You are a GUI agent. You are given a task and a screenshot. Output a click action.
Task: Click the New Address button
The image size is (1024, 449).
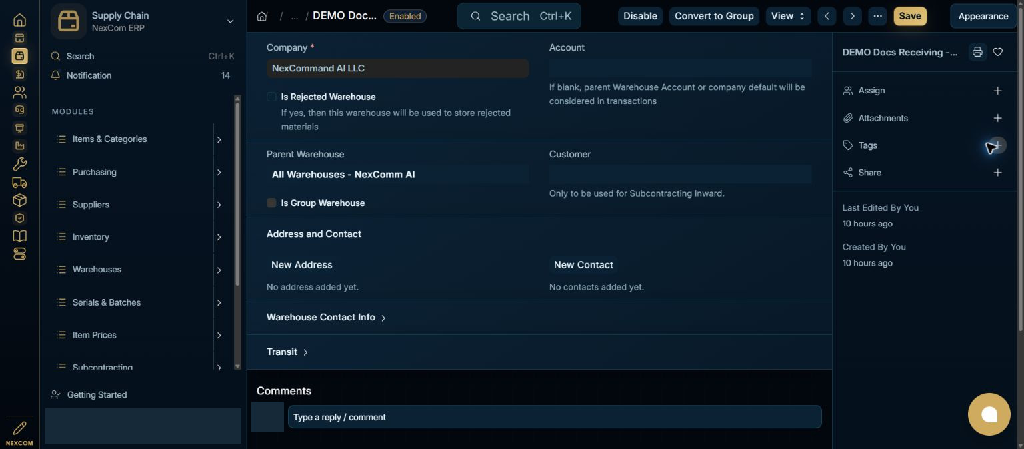pyautogui.click(x=302, y=265)
